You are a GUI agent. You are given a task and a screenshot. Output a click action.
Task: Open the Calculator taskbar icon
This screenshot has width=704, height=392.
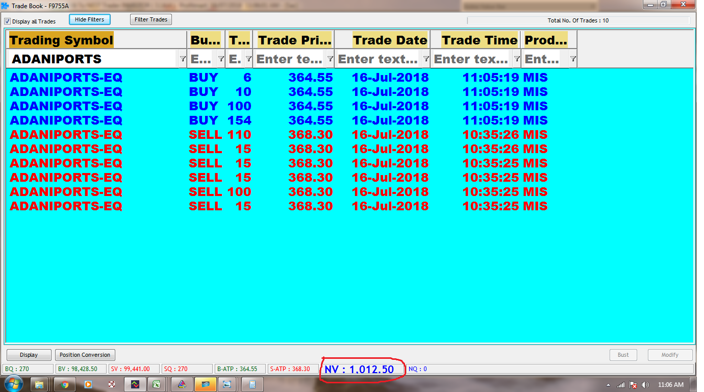(252, 384)
